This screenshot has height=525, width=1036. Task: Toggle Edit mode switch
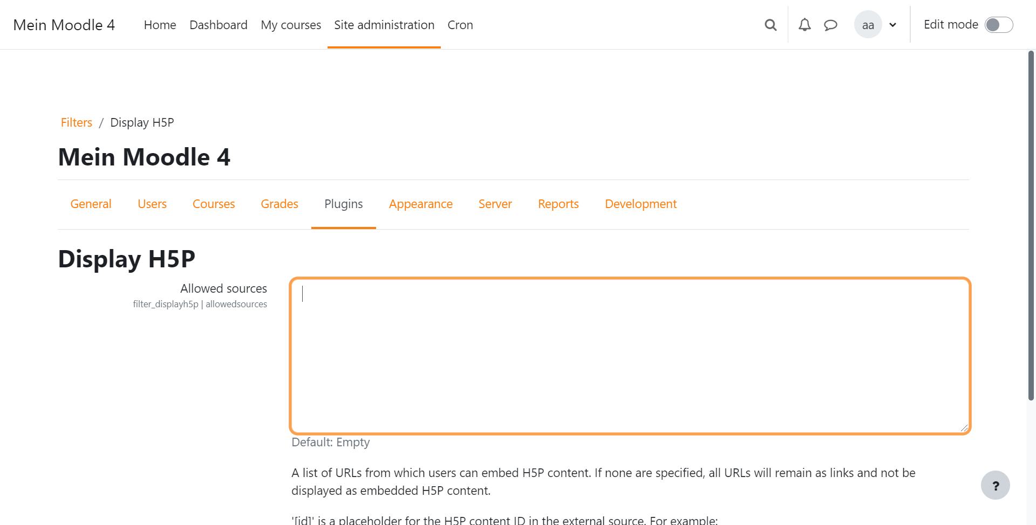coord(999,25)
